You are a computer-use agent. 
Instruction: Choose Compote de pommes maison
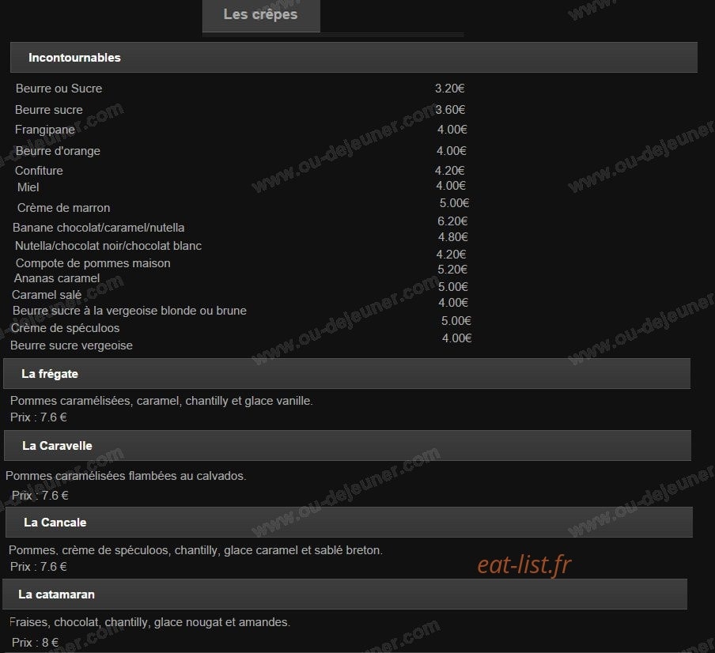point(93,263)
